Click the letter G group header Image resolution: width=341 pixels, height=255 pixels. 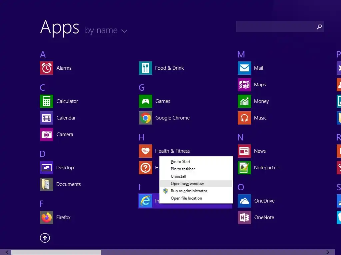pos(142,88)
